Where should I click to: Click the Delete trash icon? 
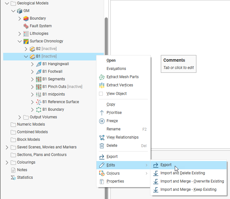(x=102, y=146)
